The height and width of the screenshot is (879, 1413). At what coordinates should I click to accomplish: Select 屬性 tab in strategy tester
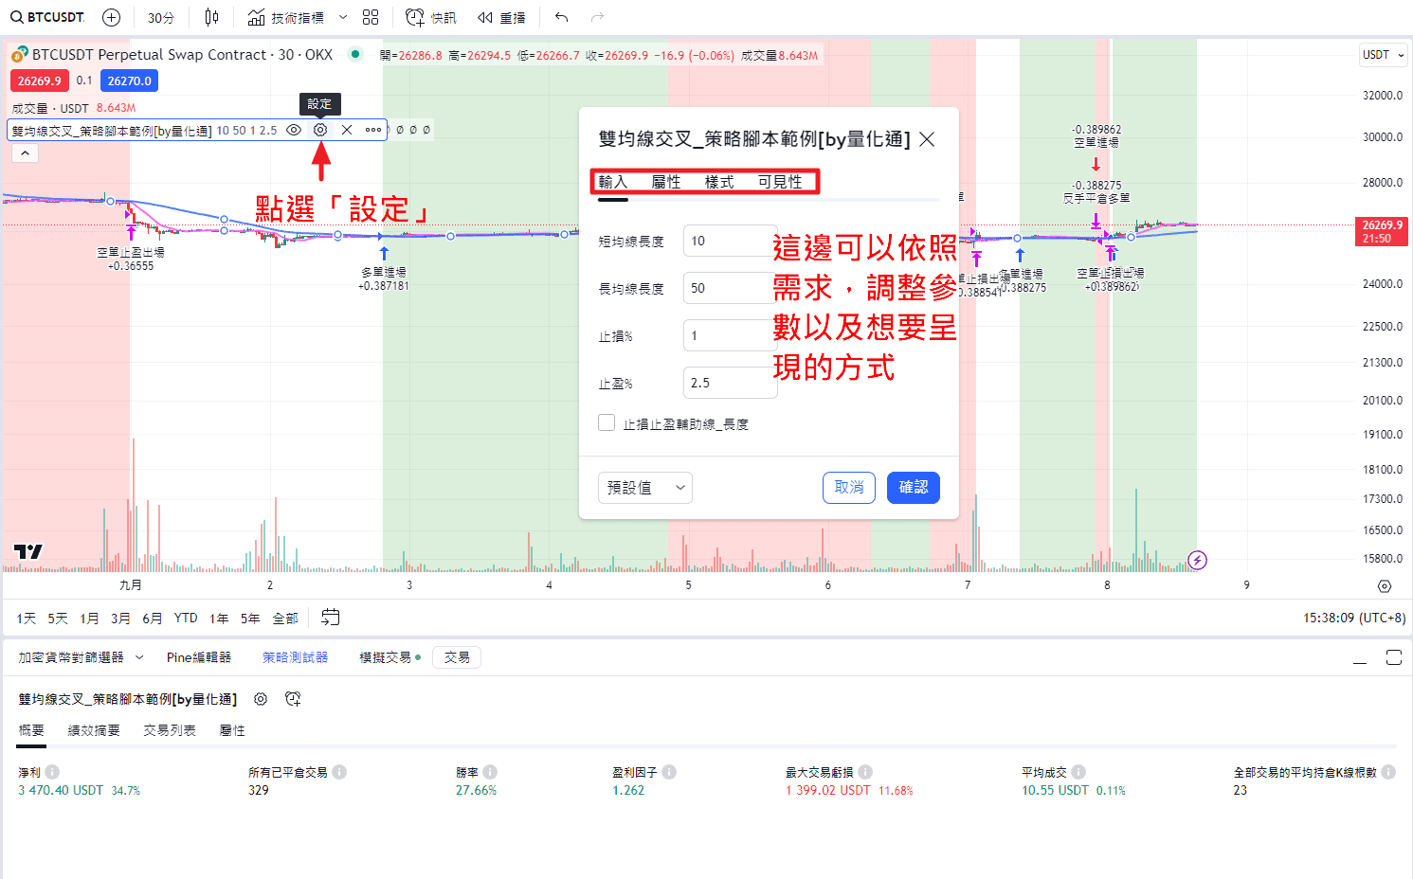click(x=232, y=730)
